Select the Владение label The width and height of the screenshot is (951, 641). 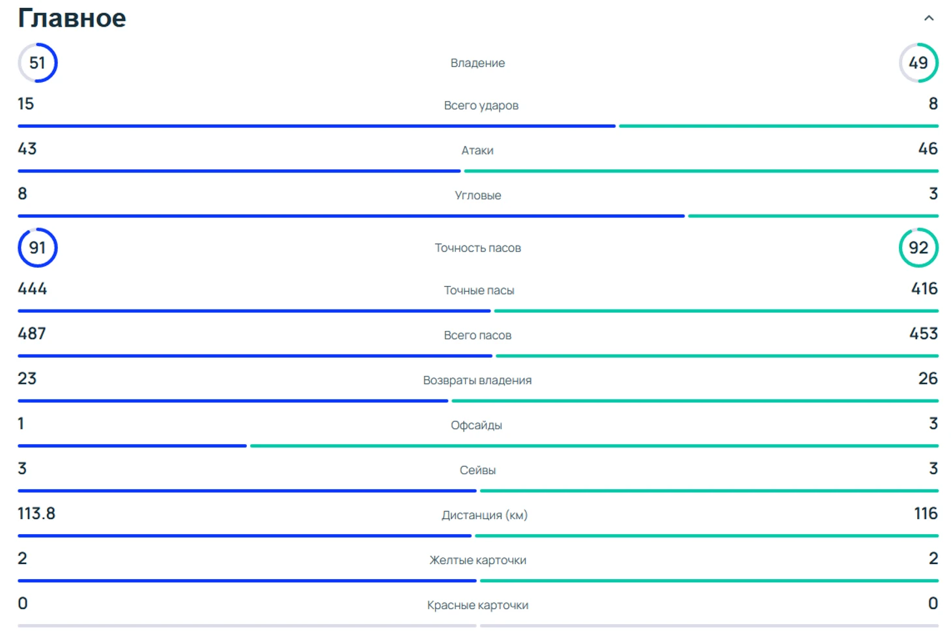477,63
